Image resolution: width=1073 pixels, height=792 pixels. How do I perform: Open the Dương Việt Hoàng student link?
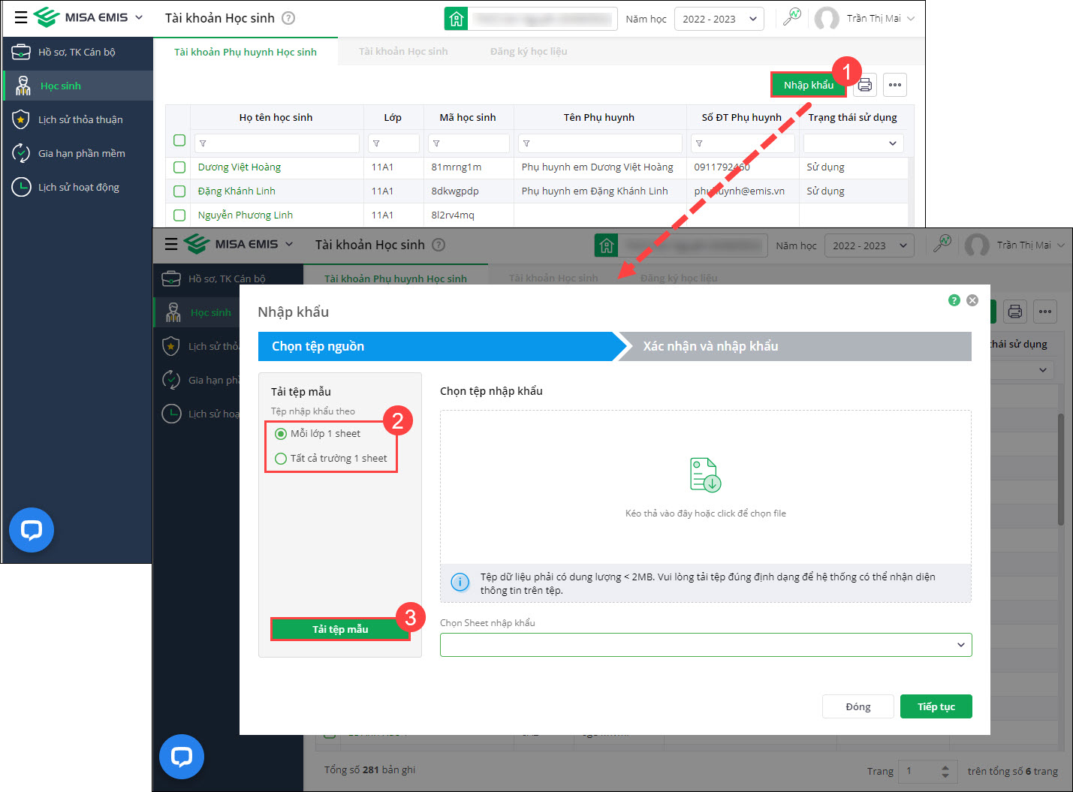tap(240, 167)
